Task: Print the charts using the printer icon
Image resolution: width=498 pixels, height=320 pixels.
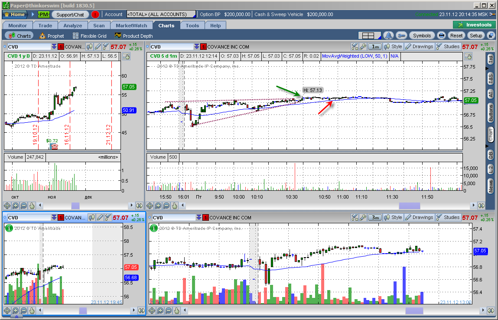Action: 441,36
